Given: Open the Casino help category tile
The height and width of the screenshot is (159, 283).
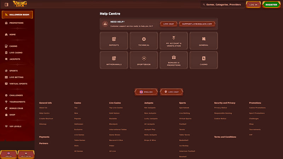Looking at the screenshot, I should pos(203,60).
